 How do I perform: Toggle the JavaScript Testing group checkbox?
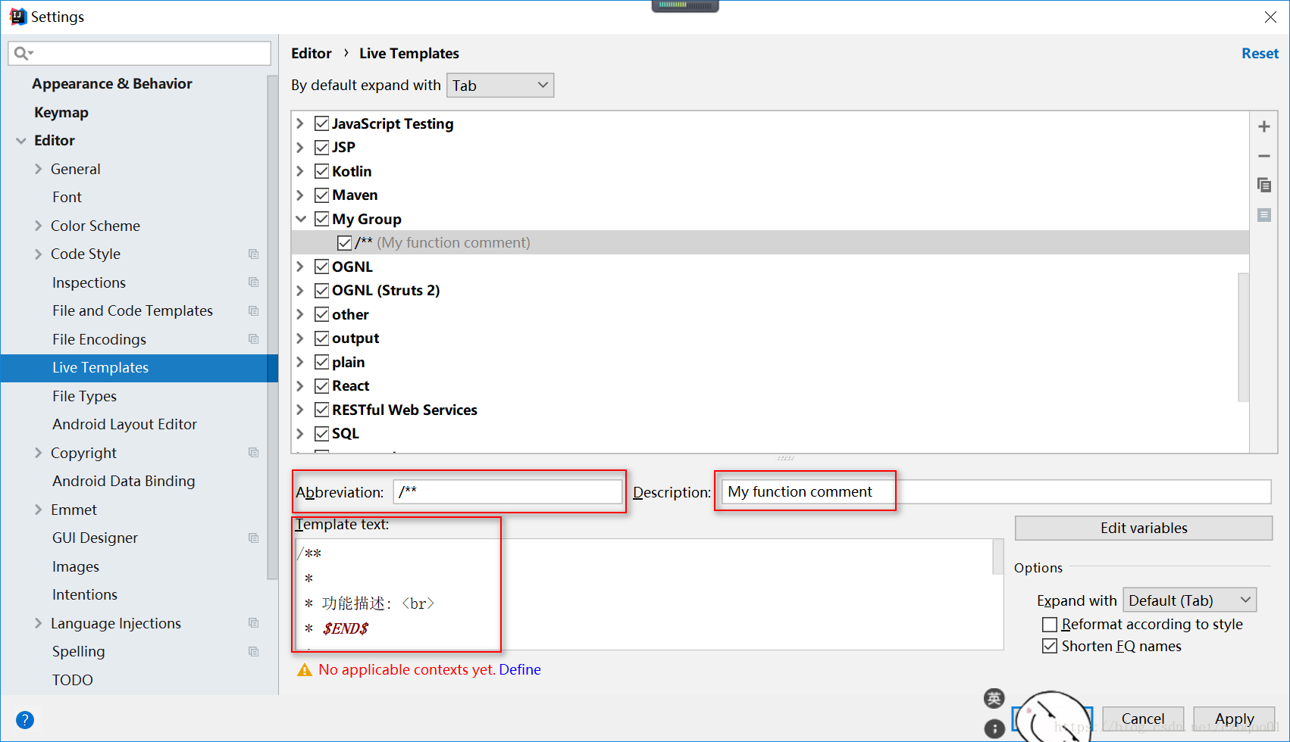[322, 123]
